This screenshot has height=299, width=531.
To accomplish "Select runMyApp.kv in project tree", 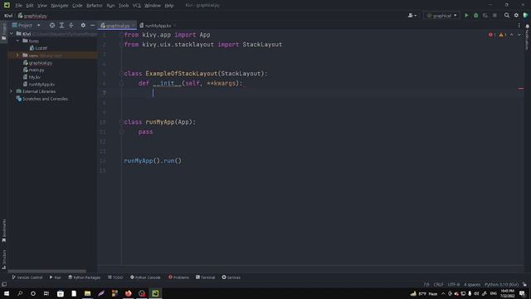I will [41, 84].
